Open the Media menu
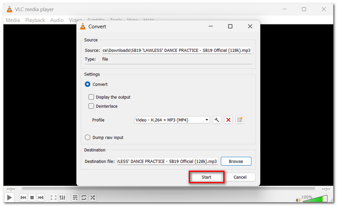 point(13,20)
